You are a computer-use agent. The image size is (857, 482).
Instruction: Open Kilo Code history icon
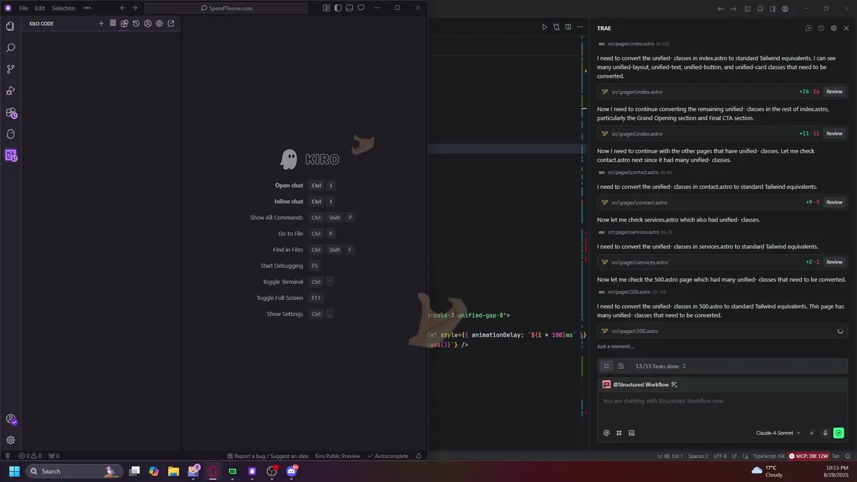pyautogui.click(x=136, y=23)
